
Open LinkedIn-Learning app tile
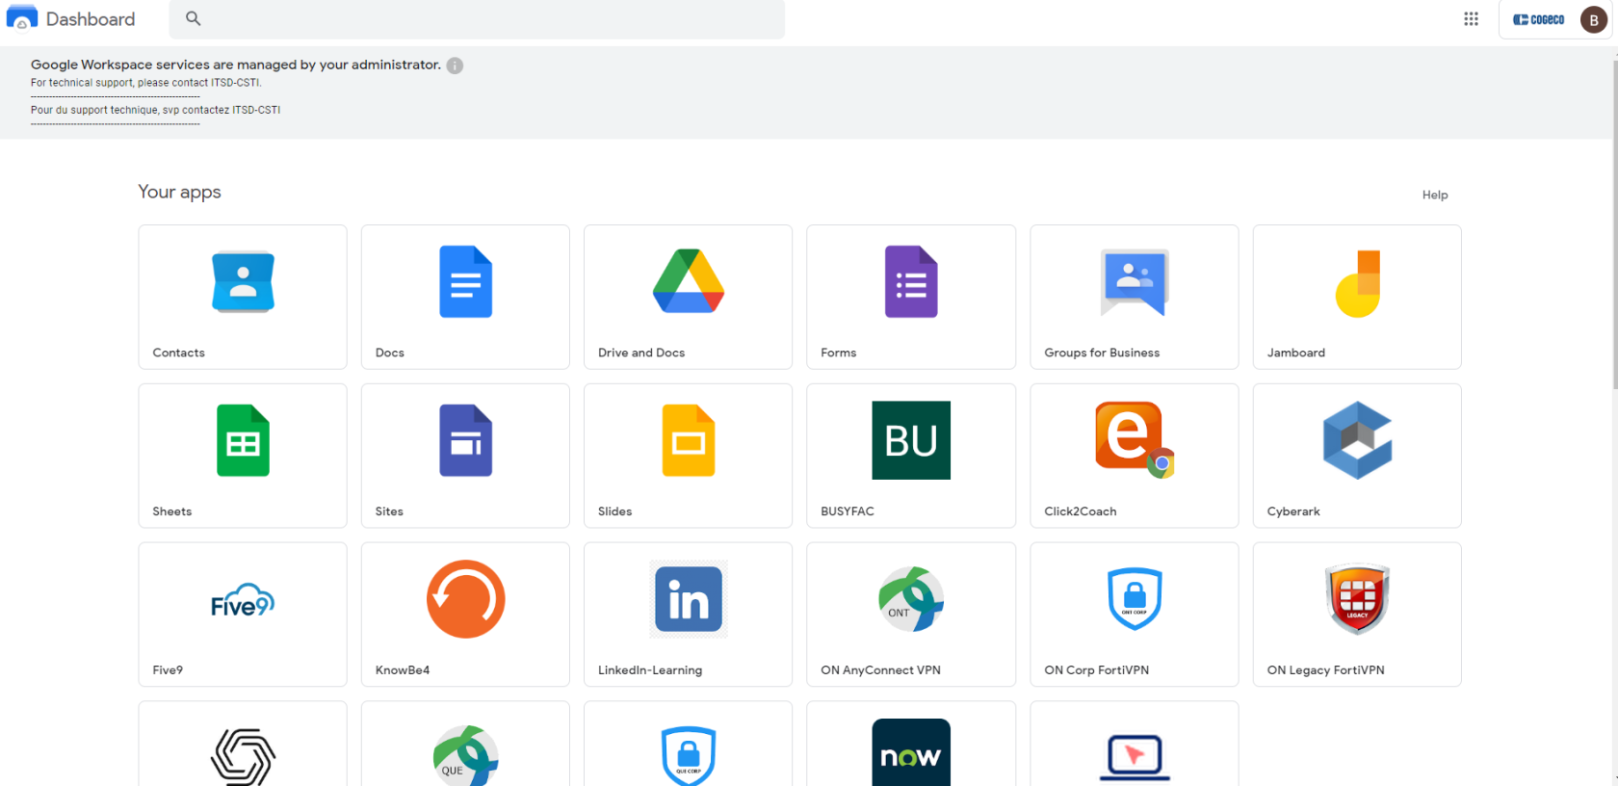click(689, 615)
